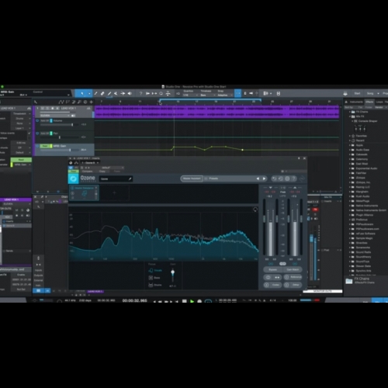Toggle Ozone Codec power button
Screen dimensions: 388x388
tap(267, 285)
